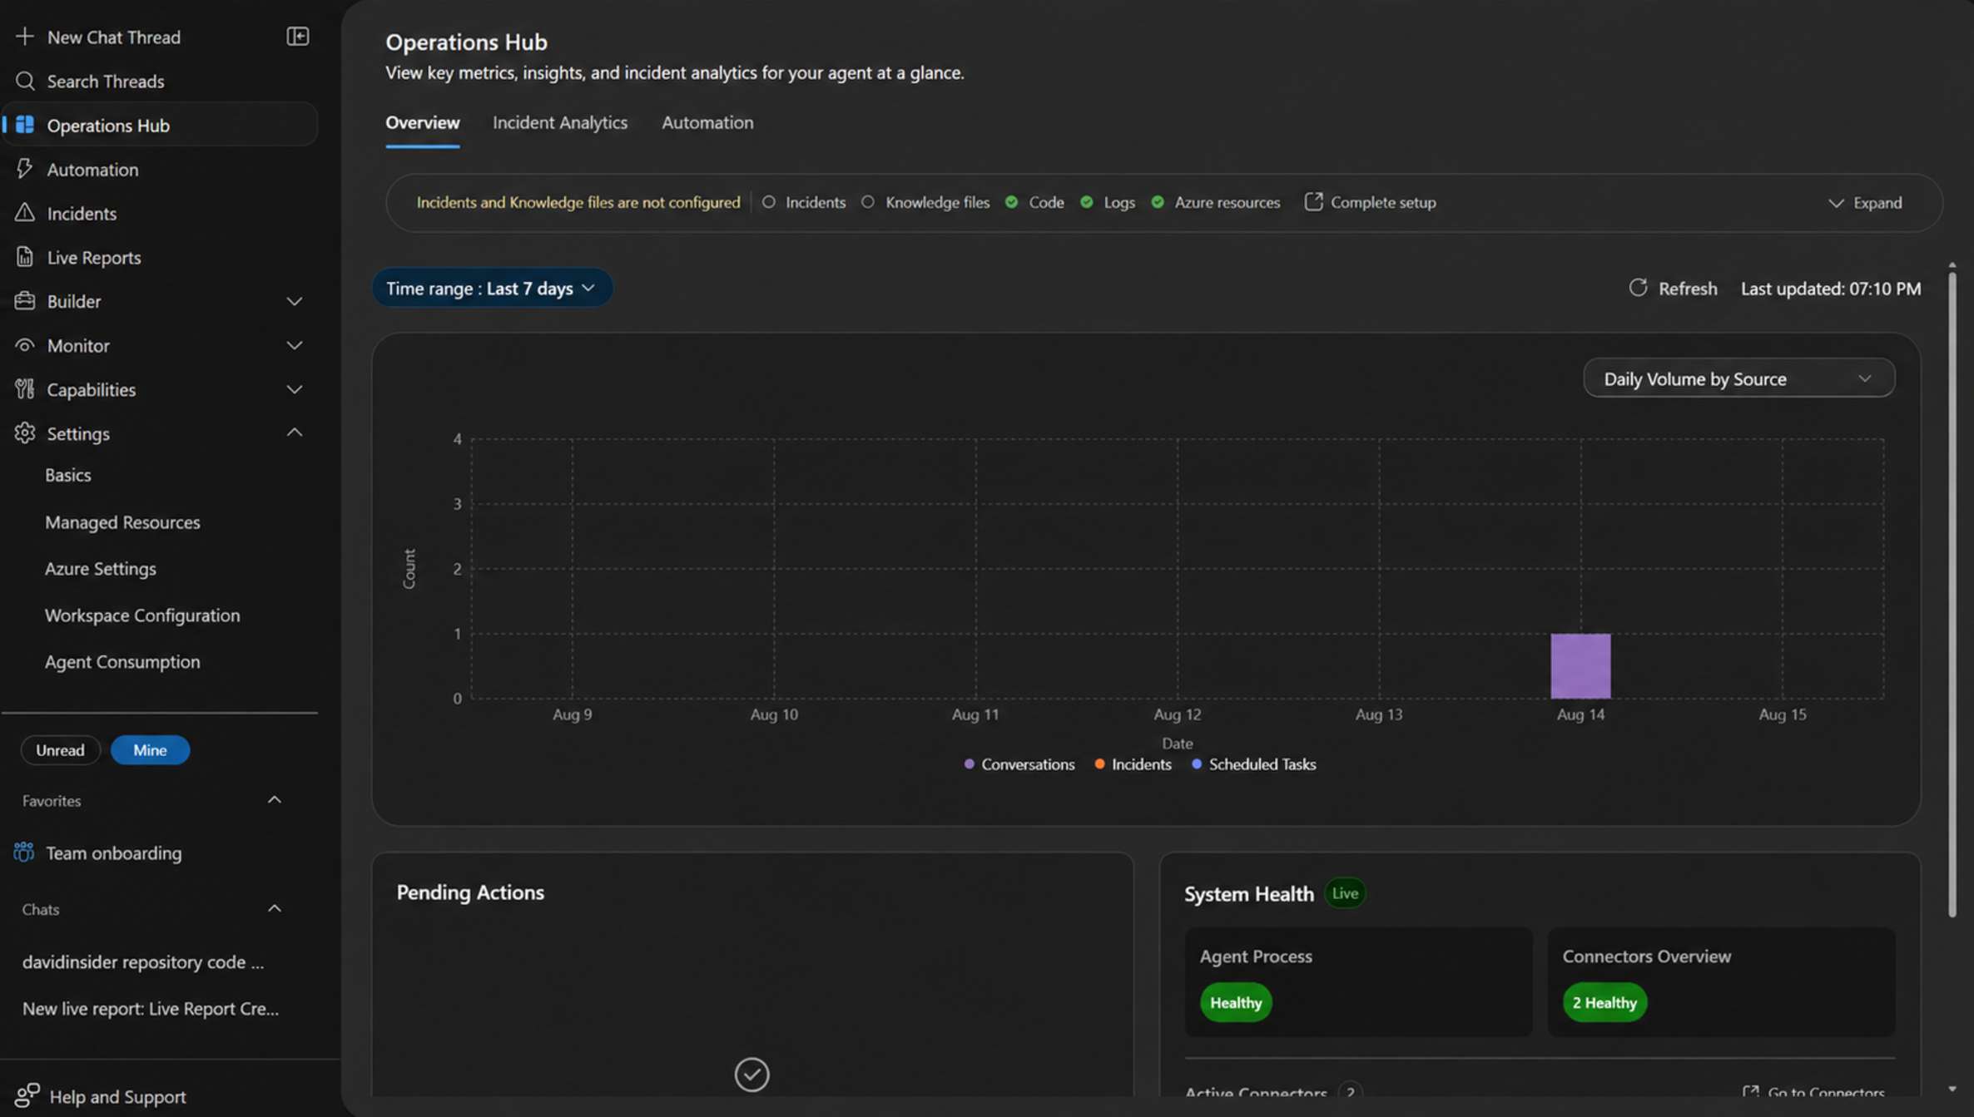This screenshot has height=1117, width=1974.
Task: Click the Capabilities tools icon
Action: click(x=25, y=389)
